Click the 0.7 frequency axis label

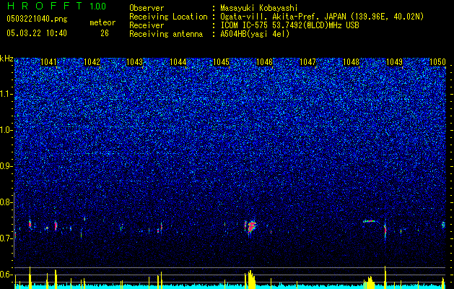tap(6, 238)
